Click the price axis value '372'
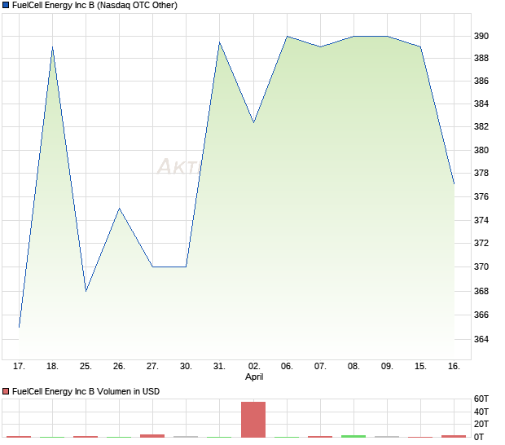505x445 pixels. pos(481,244)
